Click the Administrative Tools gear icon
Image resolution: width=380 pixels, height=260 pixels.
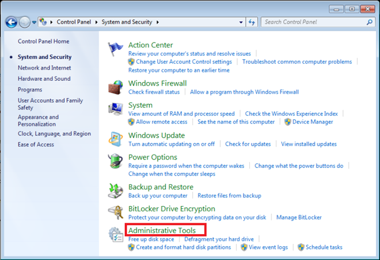[115, 234]
